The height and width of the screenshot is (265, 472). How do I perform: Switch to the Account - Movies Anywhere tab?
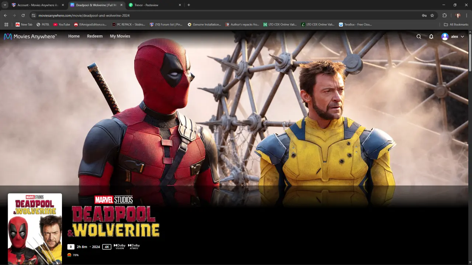(x=38, y=5)
